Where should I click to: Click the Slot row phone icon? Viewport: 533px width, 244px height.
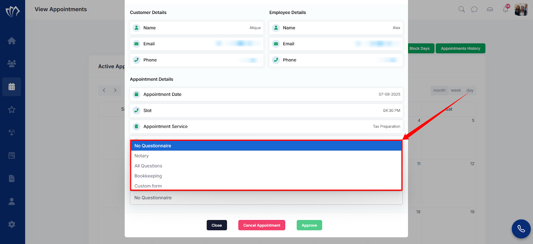tap(136, 111)
